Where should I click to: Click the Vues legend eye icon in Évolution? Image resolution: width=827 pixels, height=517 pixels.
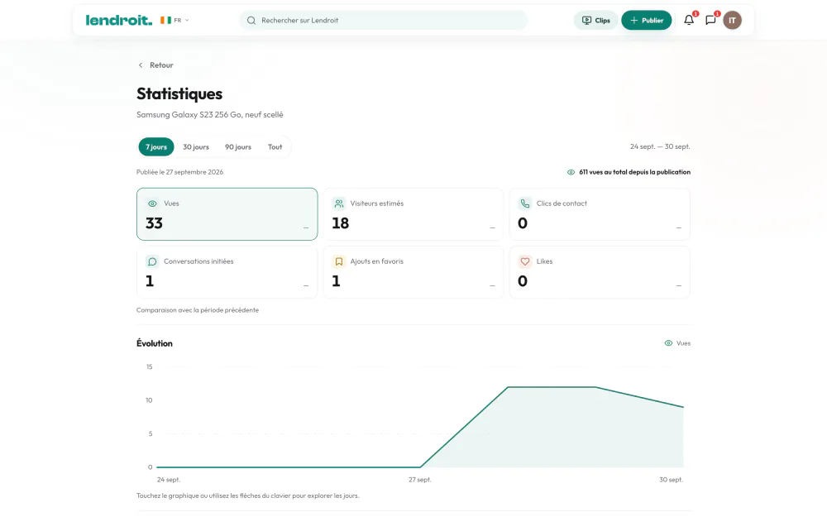(668, 343)
